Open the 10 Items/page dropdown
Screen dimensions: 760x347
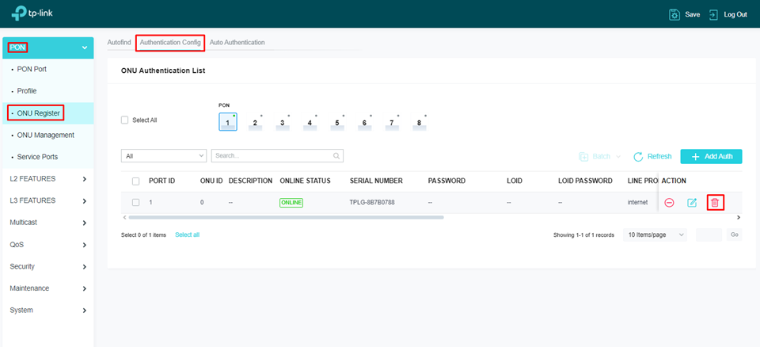click(x=655, y=235)
